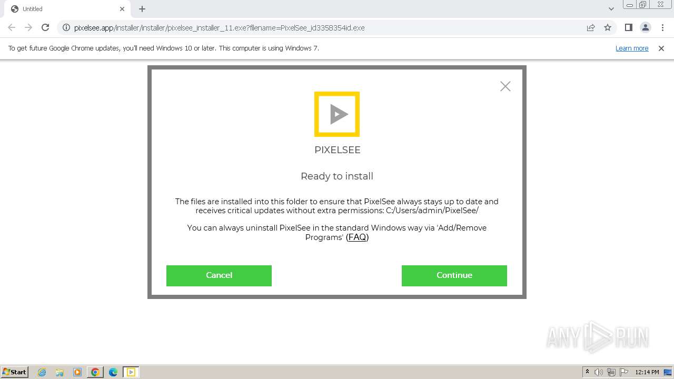Open Chrome profile avatar

click(645, 27)
